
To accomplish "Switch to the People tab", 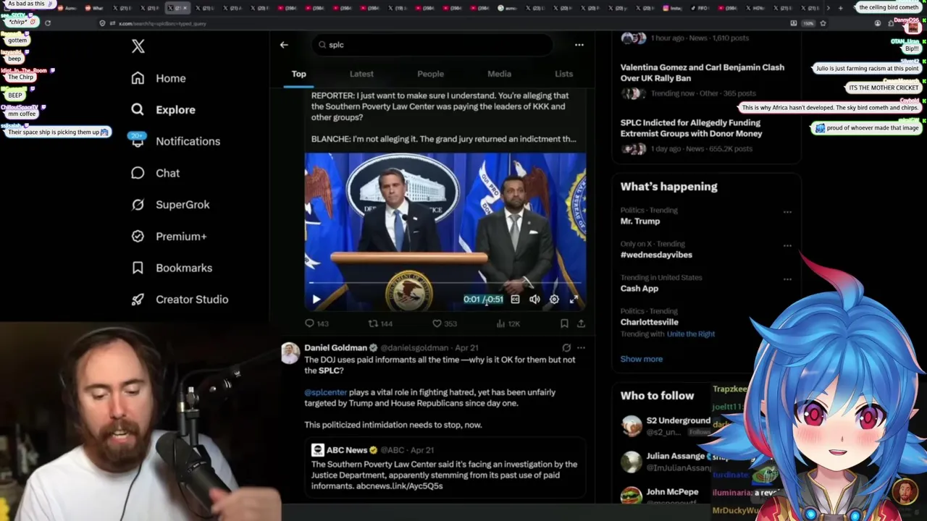I will point(430,74).
